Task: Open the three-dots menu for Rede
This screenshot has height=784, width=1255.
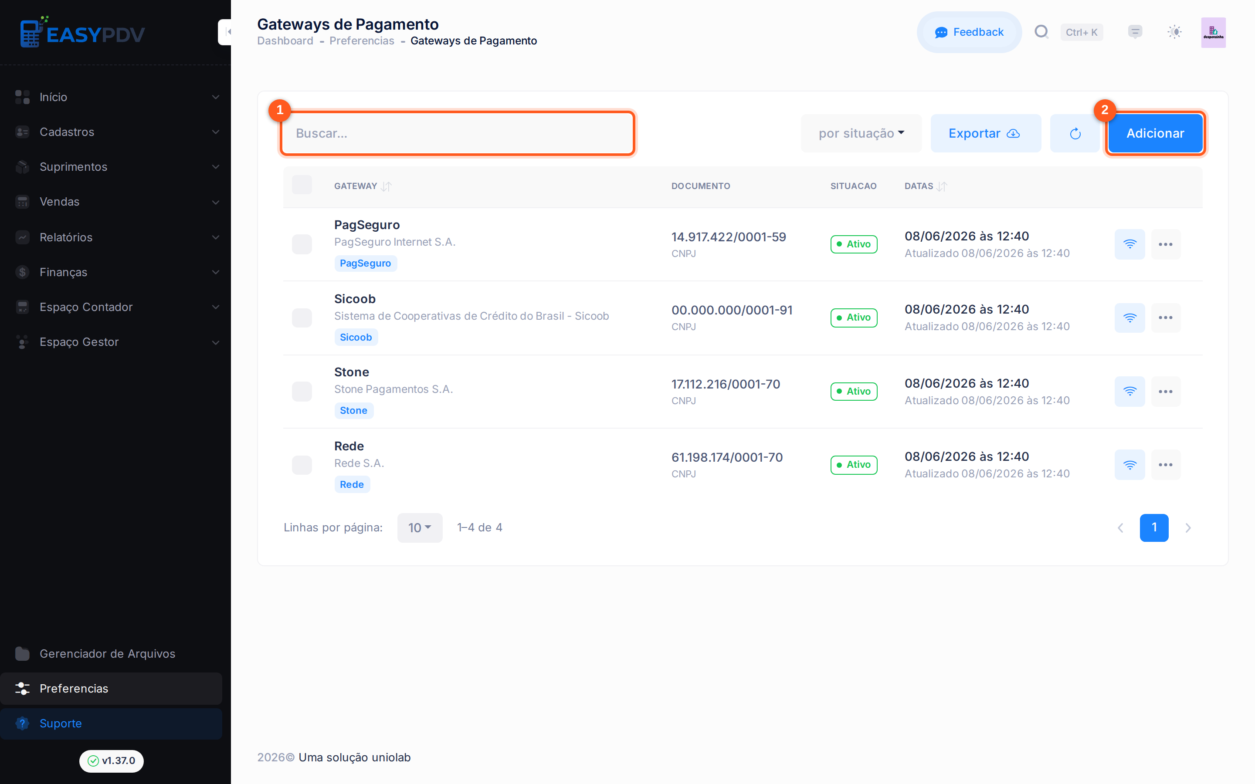Action: (x=1166, y=465)
